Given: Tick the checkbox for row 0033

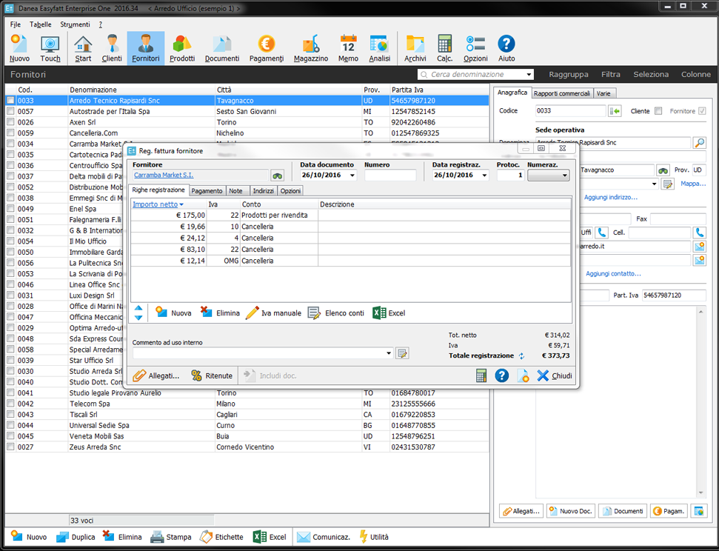Looking at the screenshot, I should 10,101.
